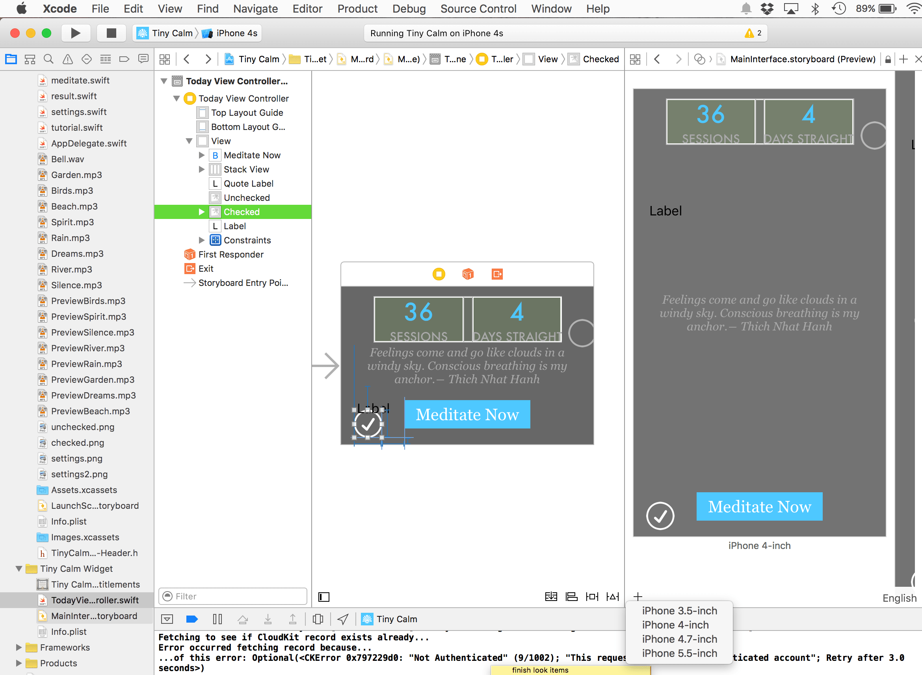The height and width of the screenshot is (675, 922).
Task: Select iPhone 5.5-inch from preview menu
Action: coord(679,653)
